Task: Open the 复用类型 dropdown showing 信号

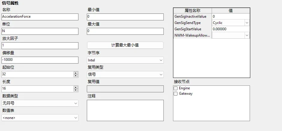Action: pos(125,74)
